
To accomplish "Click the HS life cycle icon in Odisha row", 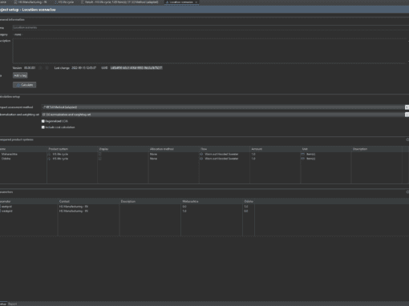I will tap(49, 159).
